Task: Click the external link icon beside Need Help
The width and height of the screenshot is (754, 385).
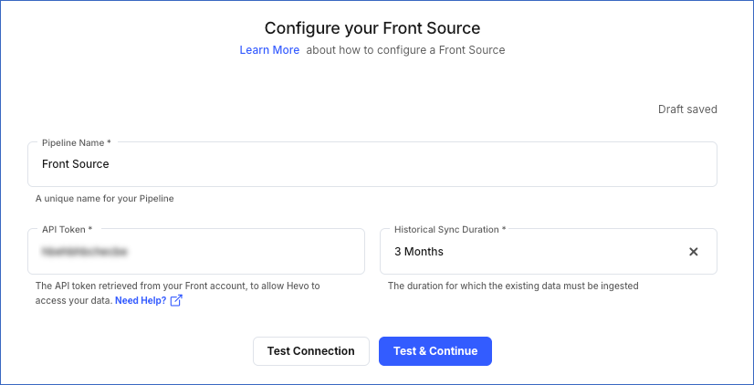Action: point(176,301)
